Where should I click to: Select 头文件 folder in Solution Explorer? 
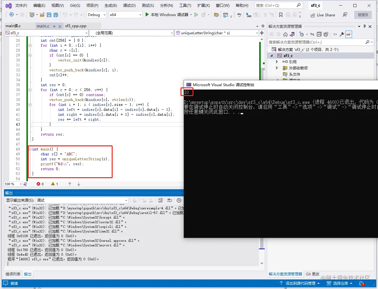click(x=294, y=74)
